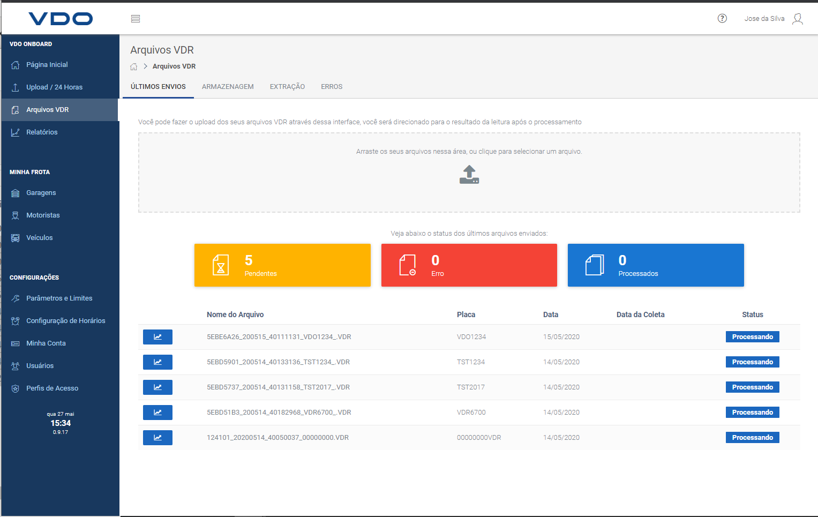
Task: Click the chart icon beside the VDO1234 file
Action: 157,336
